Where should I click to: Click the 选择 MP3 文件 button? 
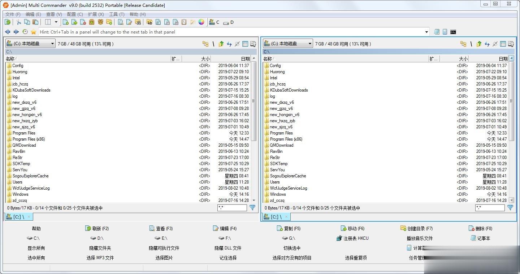100,258
